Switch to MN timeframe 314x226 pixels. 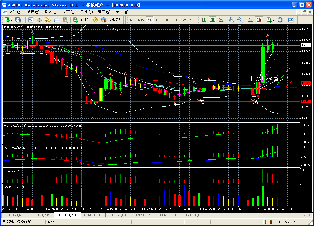(x=192, y=20)
